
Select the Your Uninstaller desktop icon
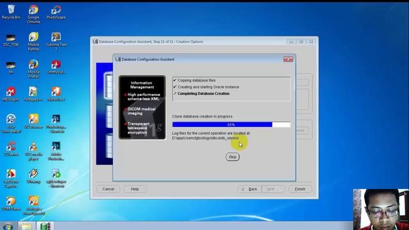(x=11, y=124)
